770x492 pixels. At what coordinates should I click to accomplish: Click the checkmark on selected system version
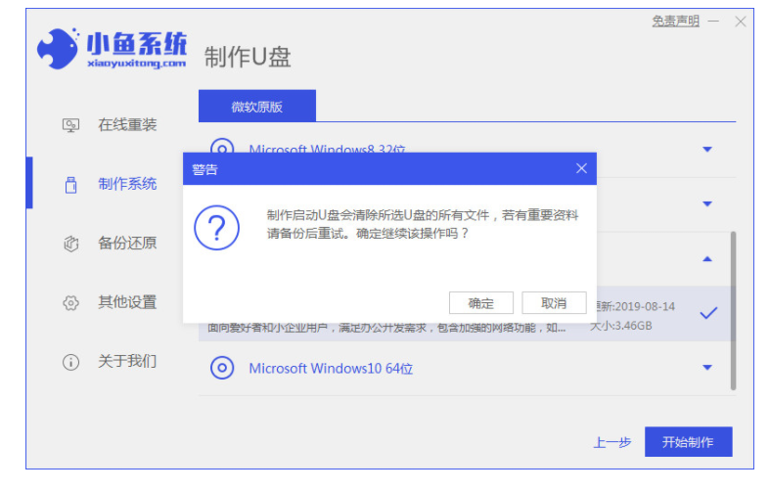point(708,313)
